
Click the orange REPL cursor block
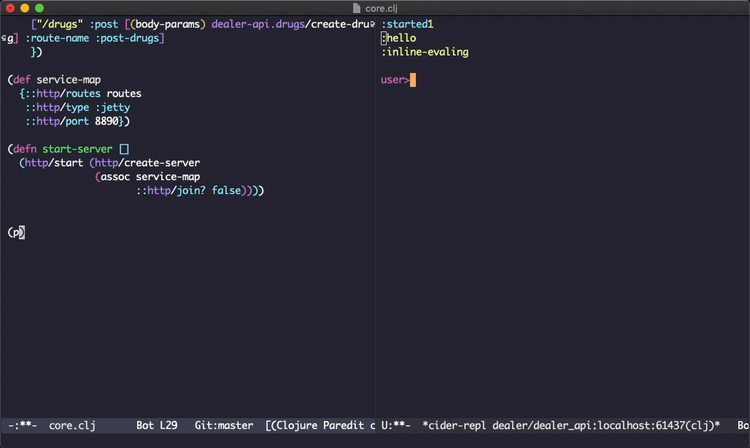(413, 80)
